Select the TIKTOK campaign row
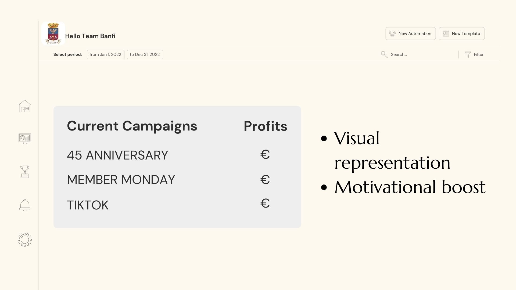The image size is (516, 290). pos(177,205)
